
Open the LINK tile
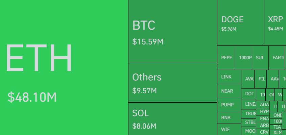pos(229,77)
